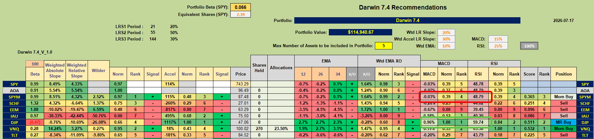Select the orange 100 cell above Beta
This screenshot has width=594, height=139.
pos(35,64)
